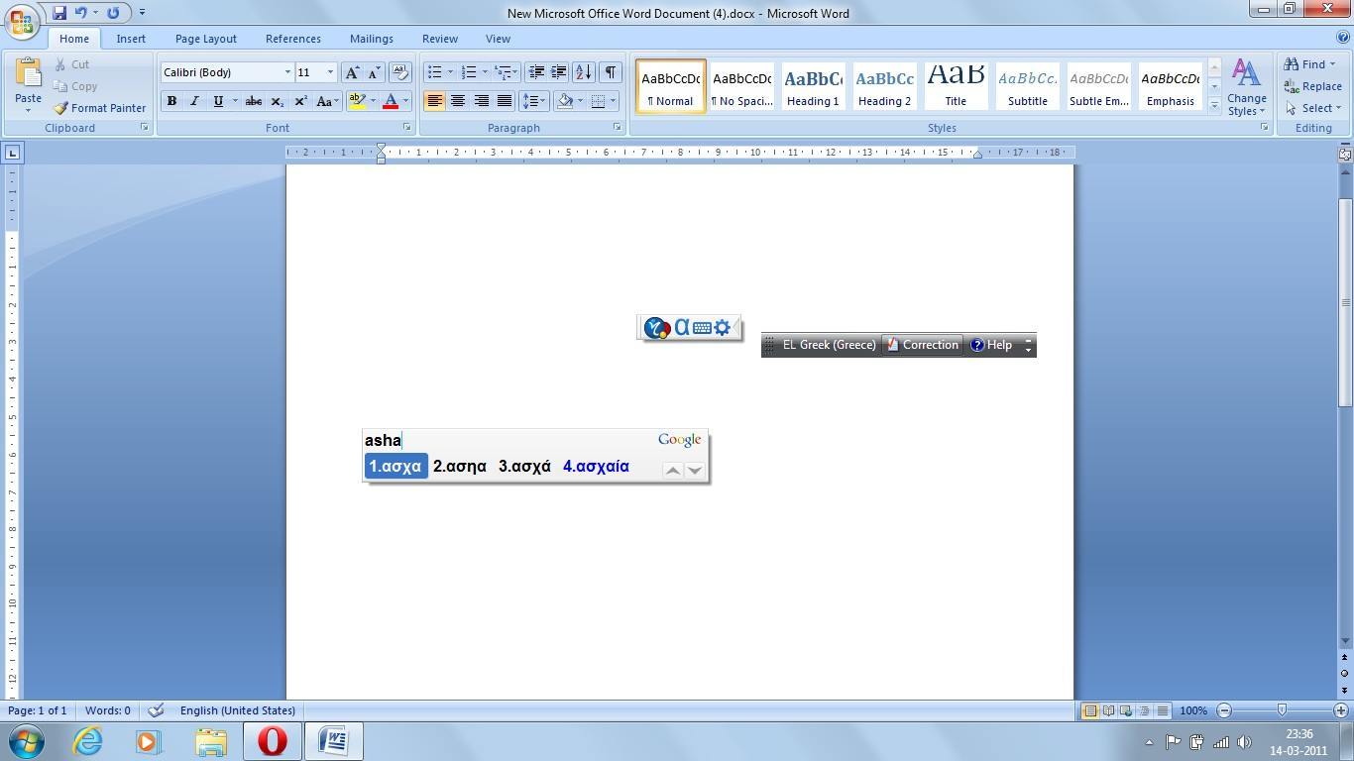Undo last action in Quick Access toolbar
Screen dimensions: 1354x761
click(80, 13)
